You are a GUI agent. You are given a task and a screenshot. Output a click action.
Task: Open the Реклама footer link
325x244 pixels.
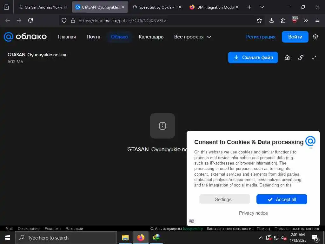(53, 229)
